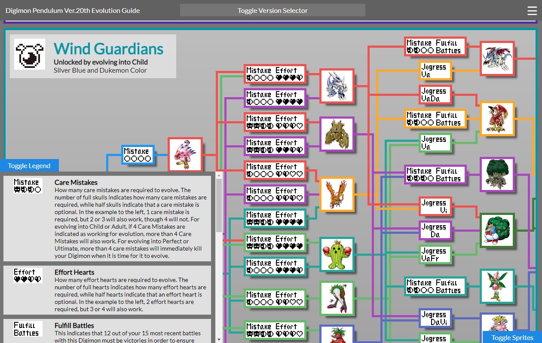Select the orange fire bird Birdramon sprite

click(x=337, y=194)
